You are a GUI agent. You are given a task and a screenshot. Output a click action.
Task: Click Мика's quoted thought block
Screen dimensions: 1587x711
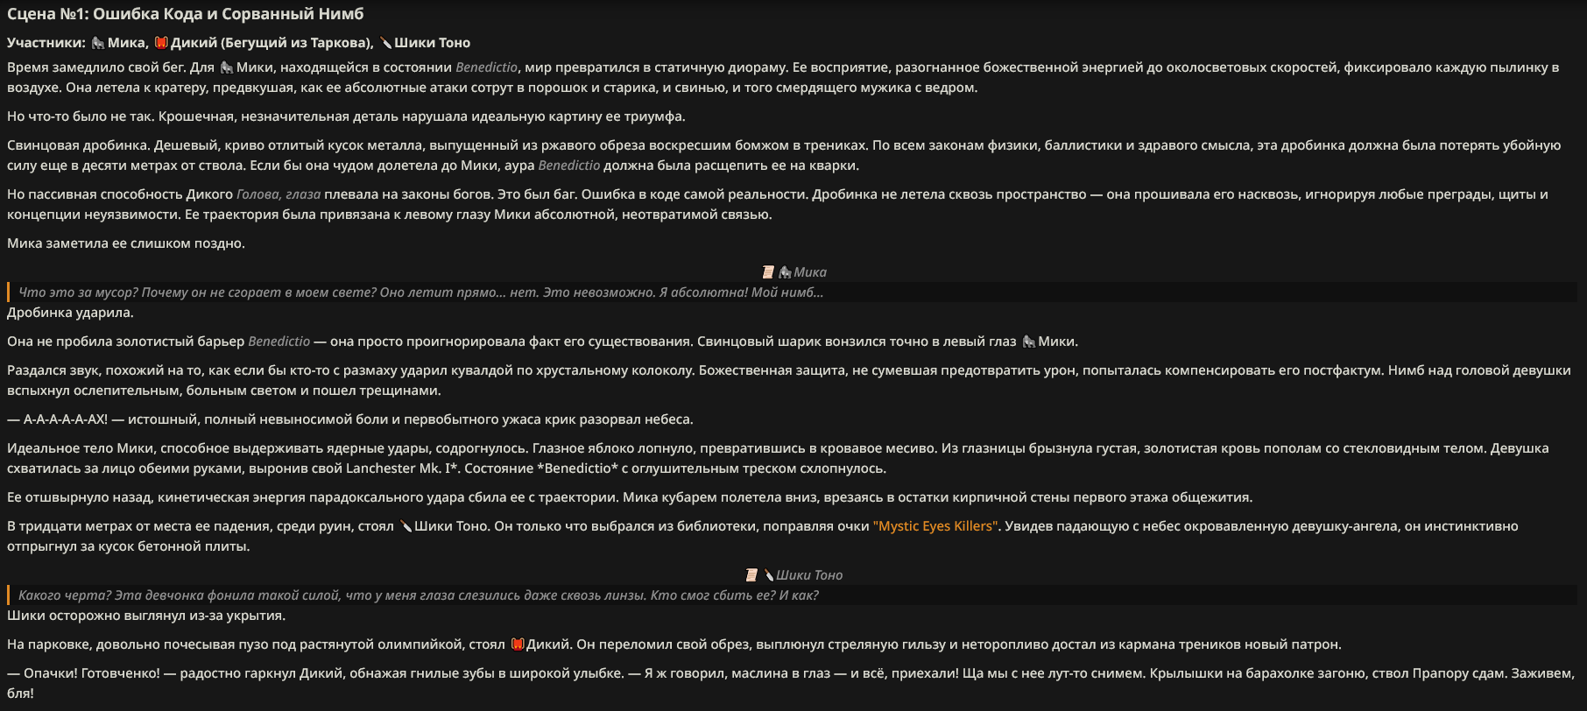click(x=420, y=292)
